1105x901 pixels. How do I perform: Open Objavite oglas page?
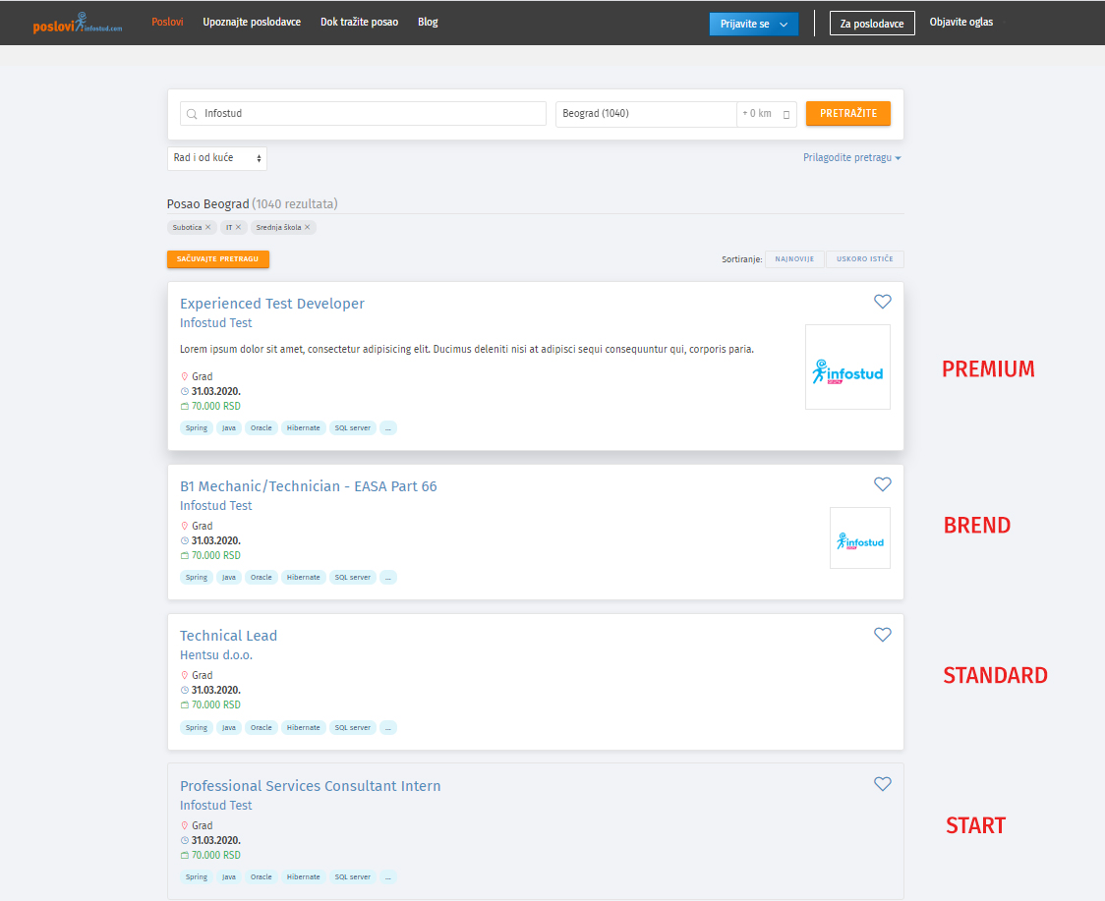[x=961, y=22]
